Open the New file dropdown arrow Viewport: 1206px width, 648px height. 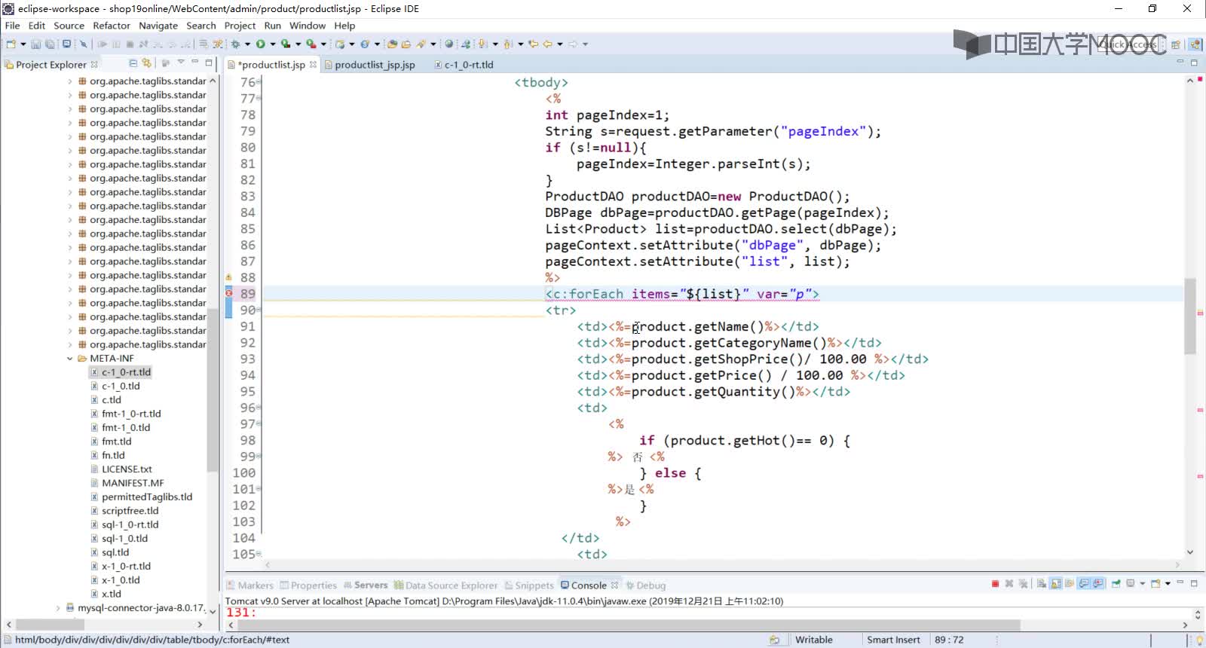point(23,44)
